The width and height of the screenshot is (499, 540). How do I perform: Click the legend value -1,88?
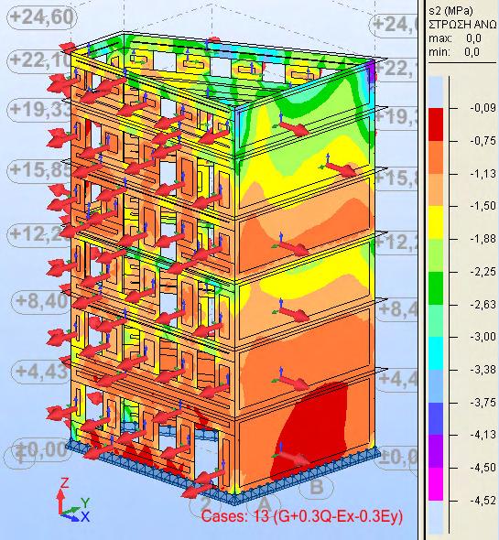[483, 239]
